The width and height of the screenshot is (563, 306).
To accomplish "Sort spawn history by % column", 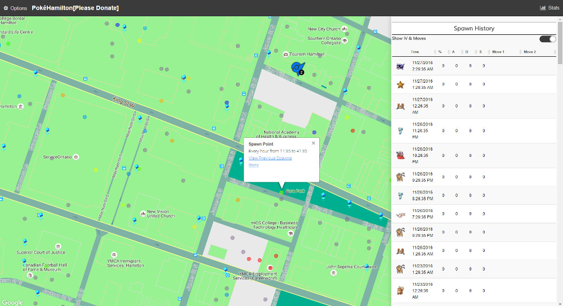I will 440,52.
